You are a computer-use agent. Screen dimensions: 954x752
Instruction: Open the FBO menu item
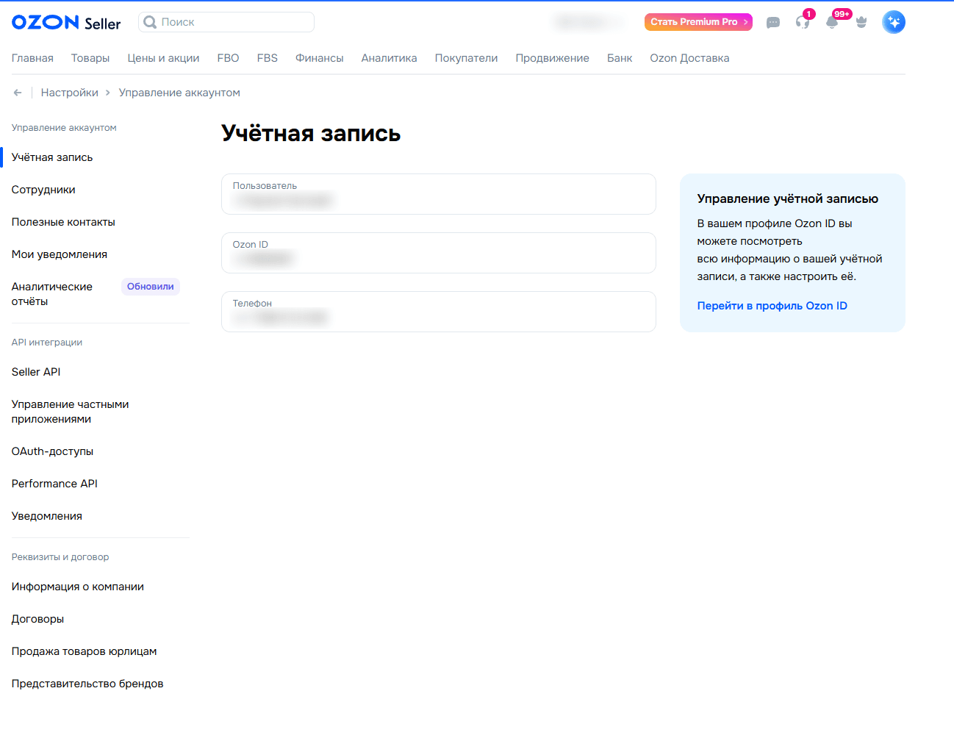point(228,58)
